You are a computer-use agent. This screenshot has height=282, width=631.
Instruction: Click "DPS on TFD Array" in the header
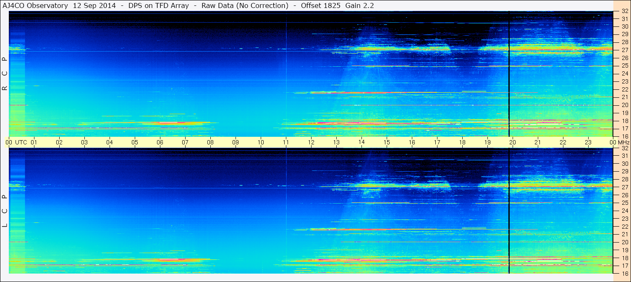[158, 5]
